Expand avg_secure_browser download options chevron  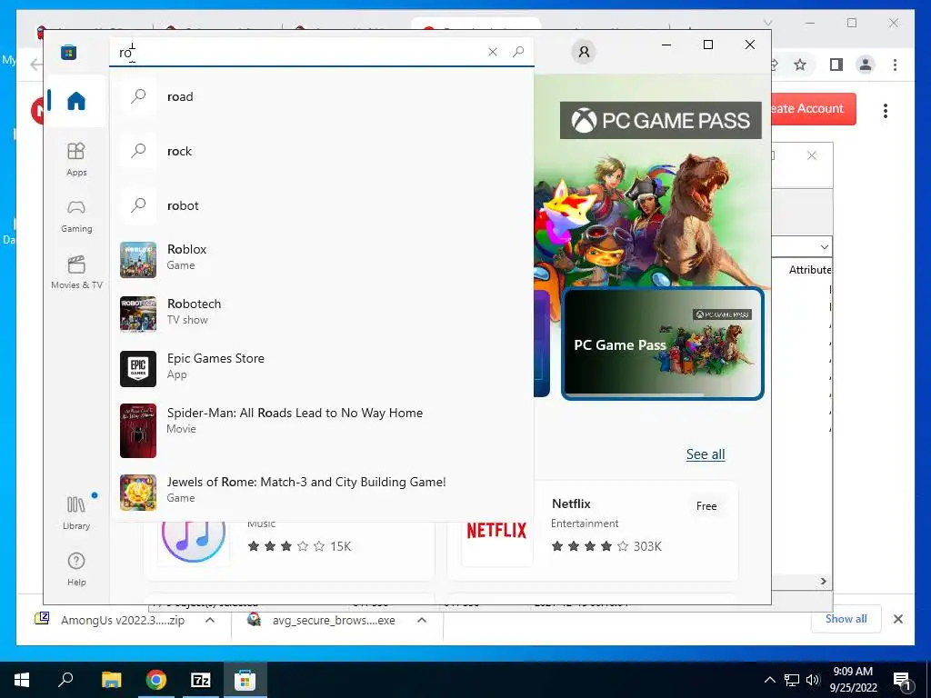click(422, 620)
